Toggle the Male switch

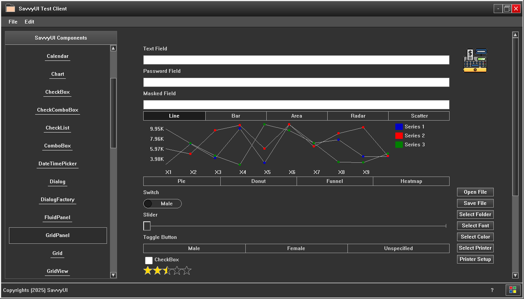pyautogui.click(x=162, y=203)
